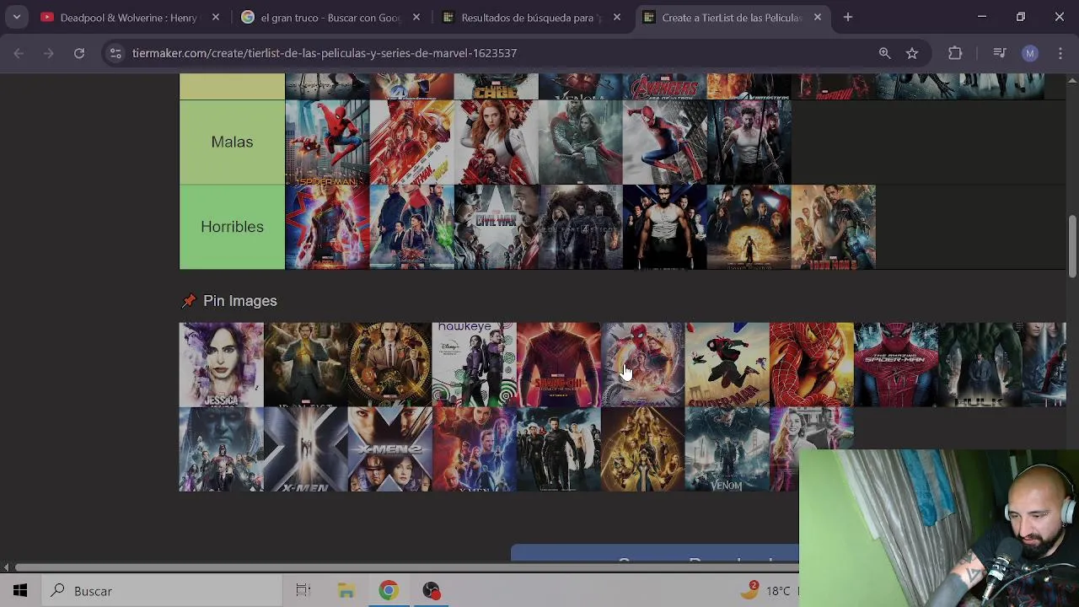Select the Captain Marvel poster in Horribles
Screen dimensions: 1079x607
tap(327, 227)
